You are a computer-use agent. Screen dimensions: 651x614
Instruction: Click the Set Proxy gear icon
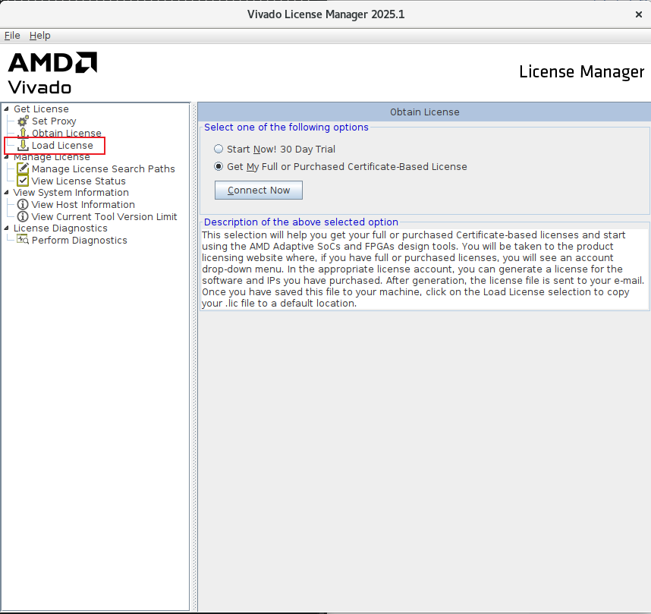coord(23,121)
